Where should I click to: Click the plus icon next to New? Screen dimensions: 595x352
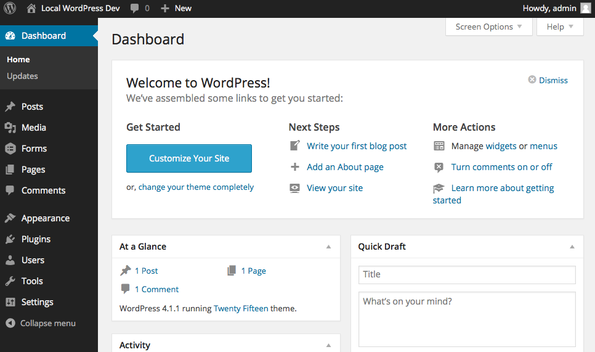164,9
